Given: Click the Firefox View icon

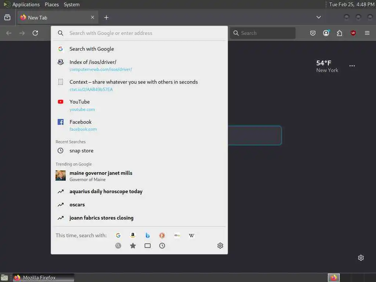Looking at the screenshot, I should pos(7,18).
